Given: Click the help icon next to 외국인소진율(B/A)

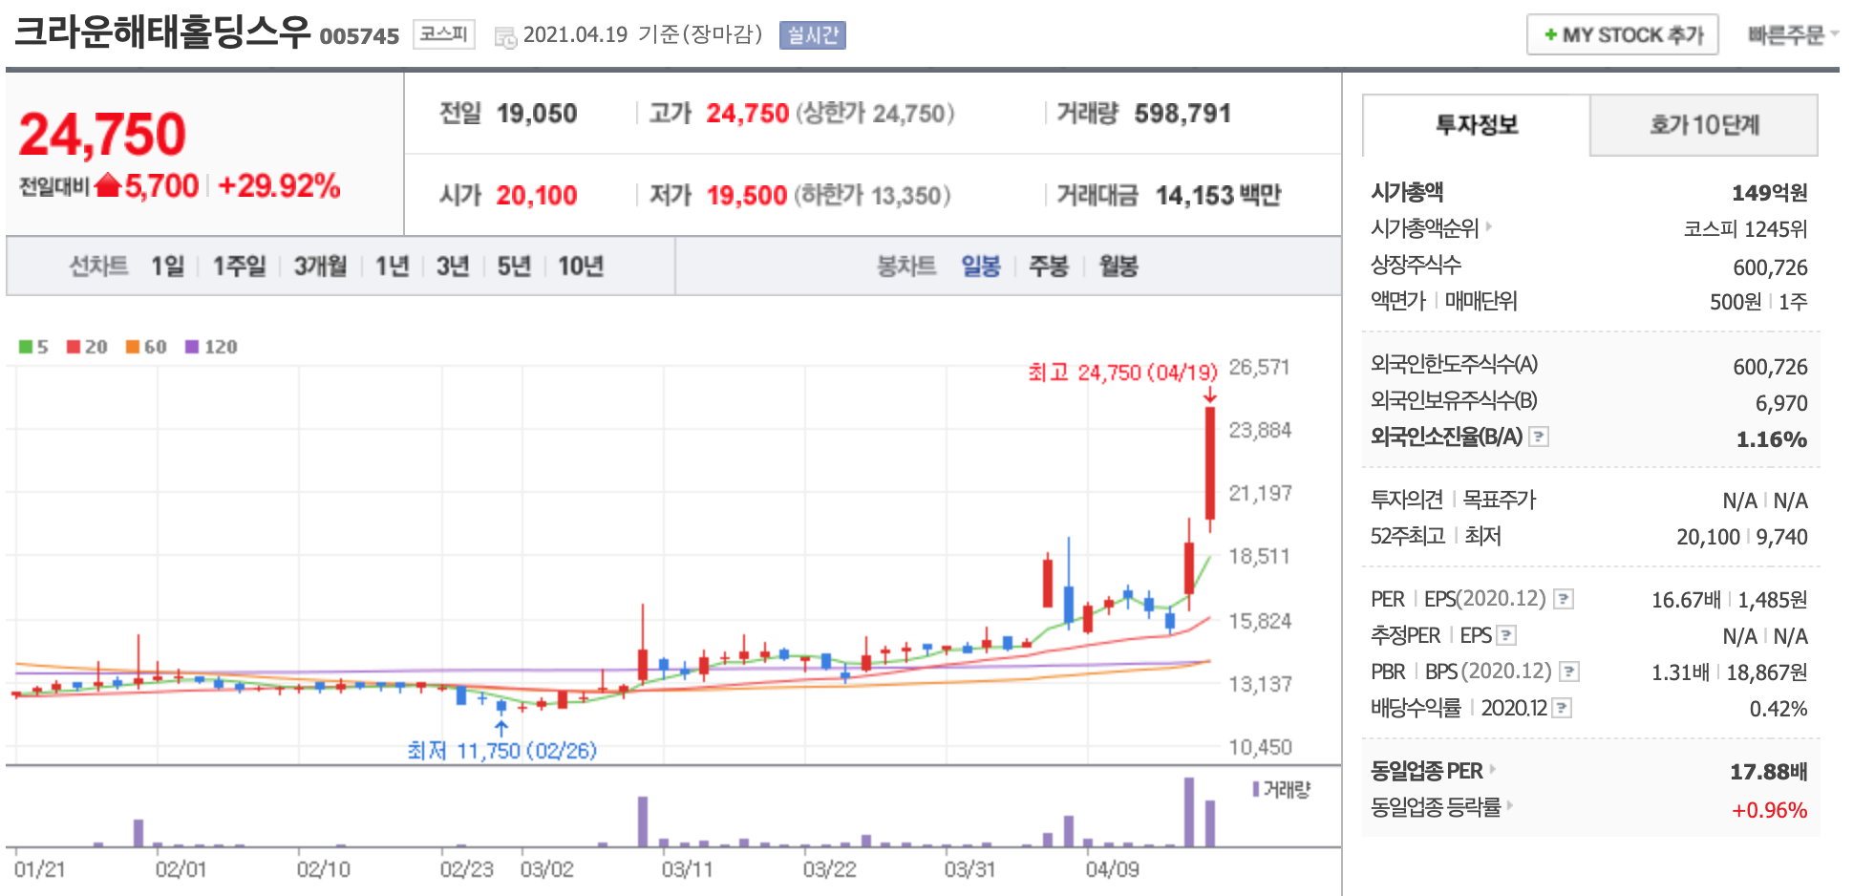Looking at the screenshot, I should coord(1539,437).
